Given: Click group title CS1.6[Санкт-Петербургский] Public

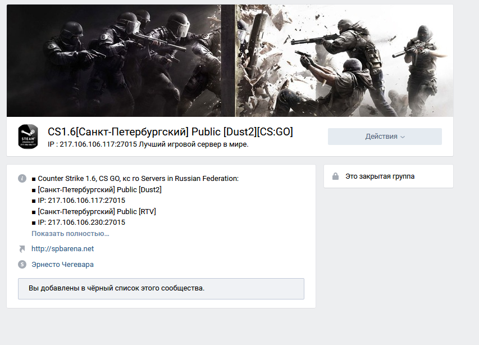Looking at the screenshot, I should coord(170,131).
